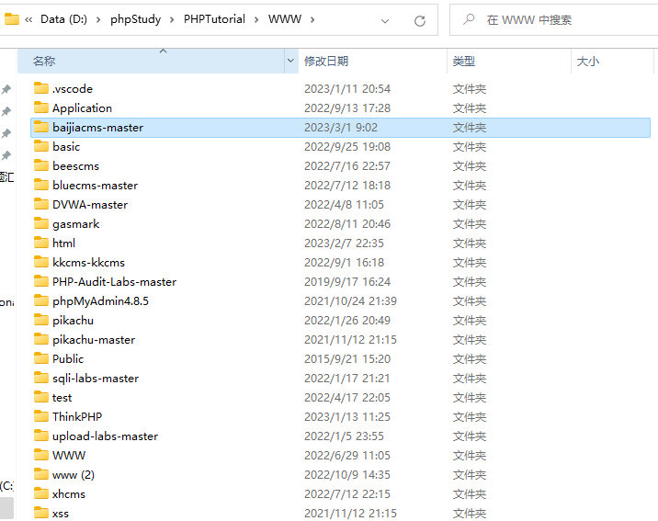Expand arrow after WWW breadcrumb
The image size is (658, 521).
[312, 19]
